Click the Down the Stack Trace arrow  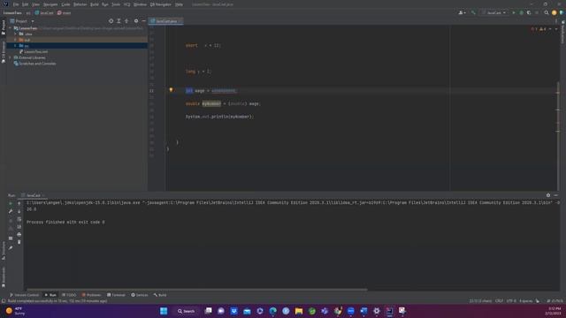coord(19,211)
